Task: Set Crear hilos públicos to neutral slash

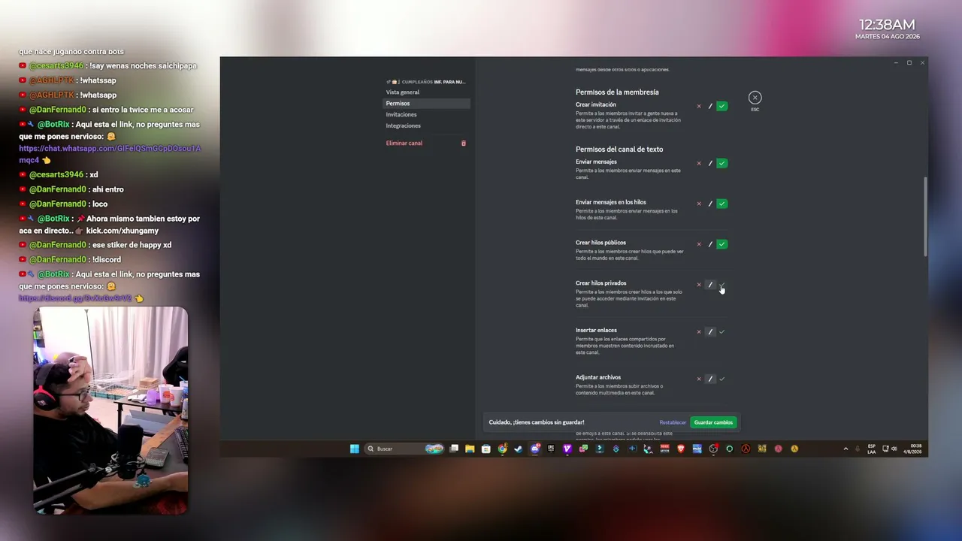Action: 710,244
